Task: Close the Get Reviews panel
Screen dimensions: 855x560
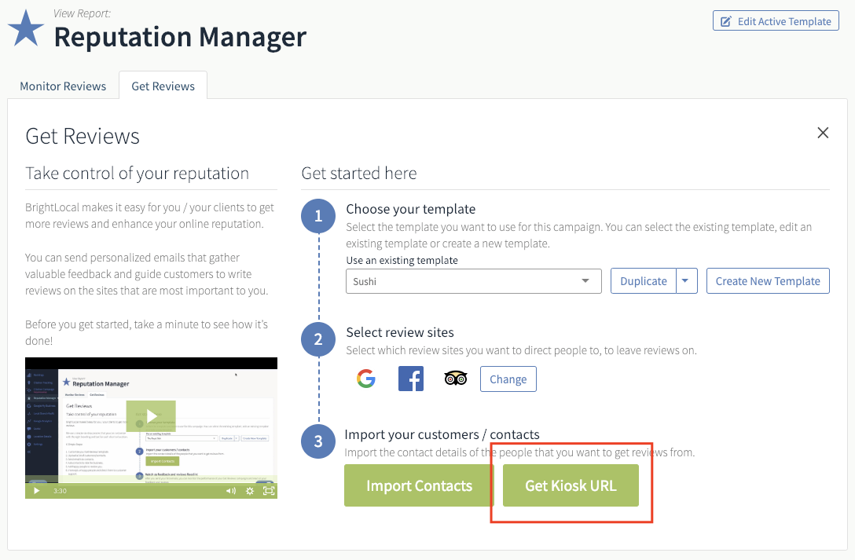Action: click(823, 133)
